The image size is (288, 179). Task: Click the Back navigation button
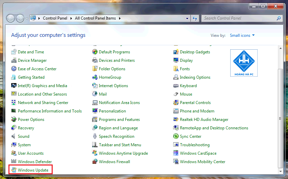tap(10, 18)
